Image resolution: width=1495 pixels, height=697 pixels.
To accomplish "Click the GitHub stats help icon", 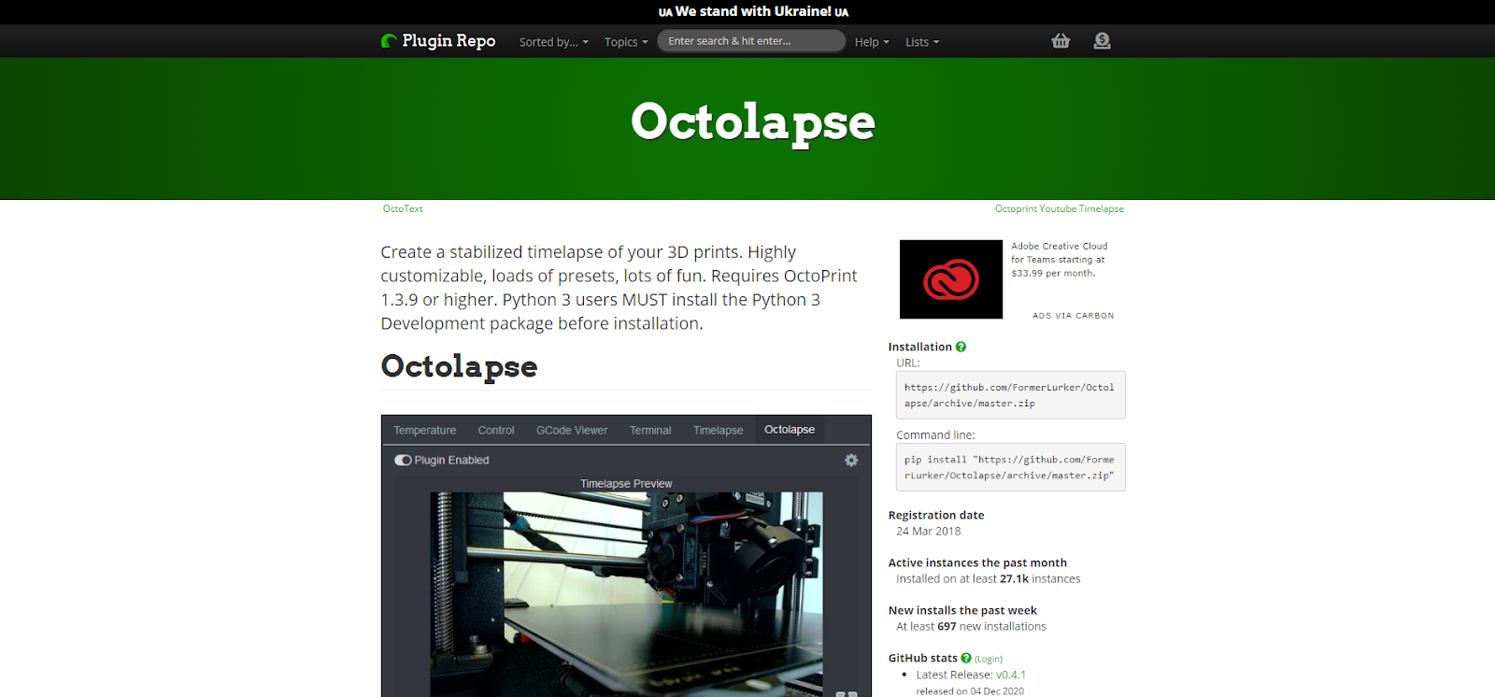I will [966, 658].
